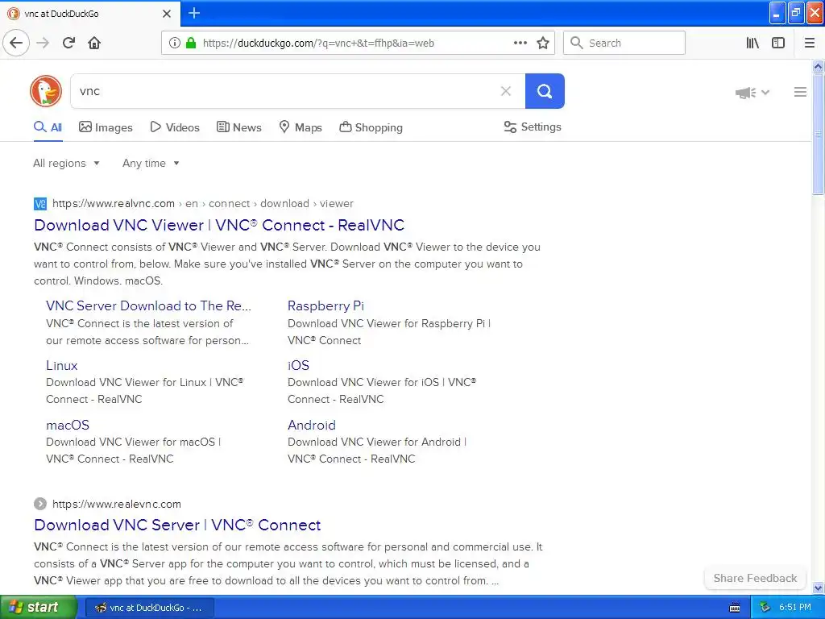Click the realvnc.com result favicon
The image size is (825, 619).
[40, 204]
